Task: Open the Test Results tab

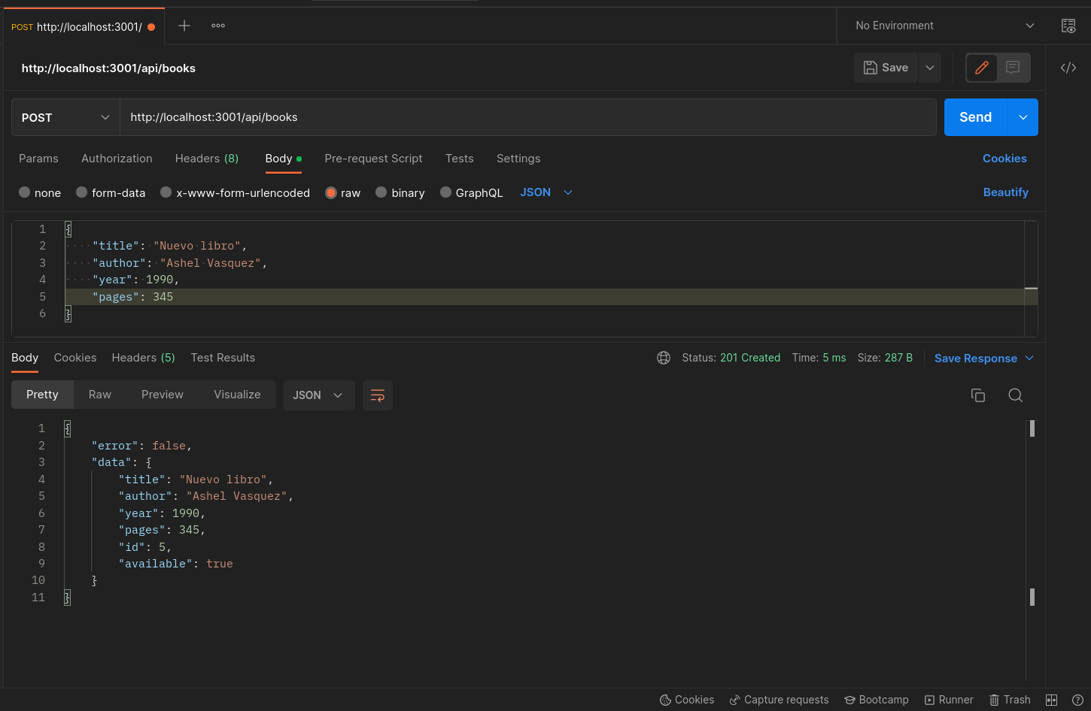Action: click(x=223, y=358)
